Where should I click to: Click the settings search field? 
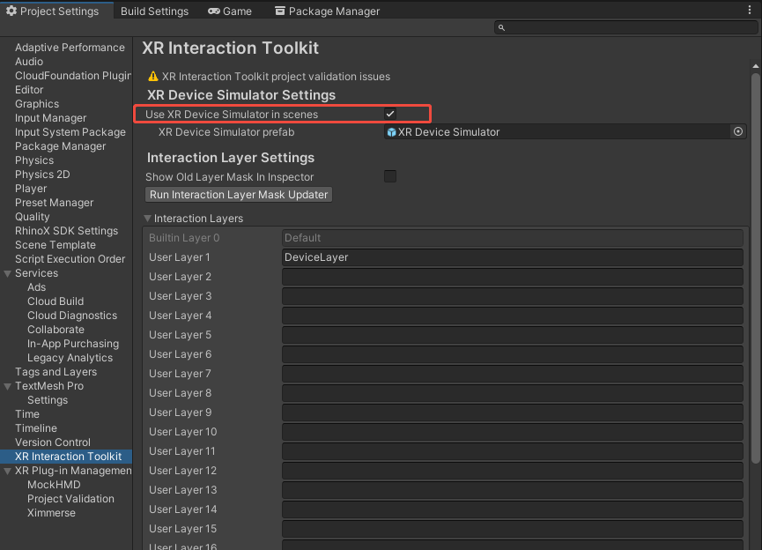click(x=626, y=27)
